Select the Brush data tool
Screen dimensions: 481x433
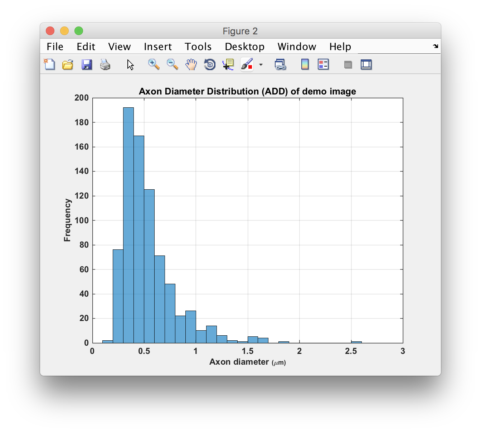point(247,64)
